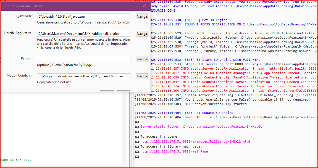This screenshot has height=168, width=318.
Task: Select '[STEP 4] Update 3D engine' line
Action: [184, 113]
